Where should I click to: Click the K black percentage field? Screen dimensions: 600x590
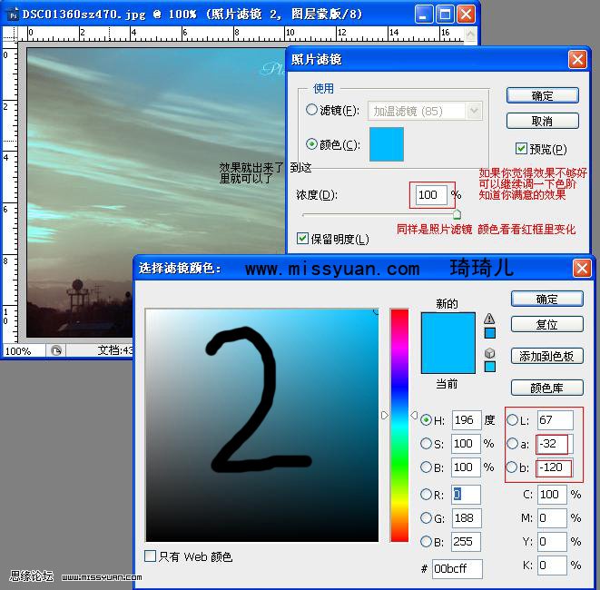click(x=552, y=565)
